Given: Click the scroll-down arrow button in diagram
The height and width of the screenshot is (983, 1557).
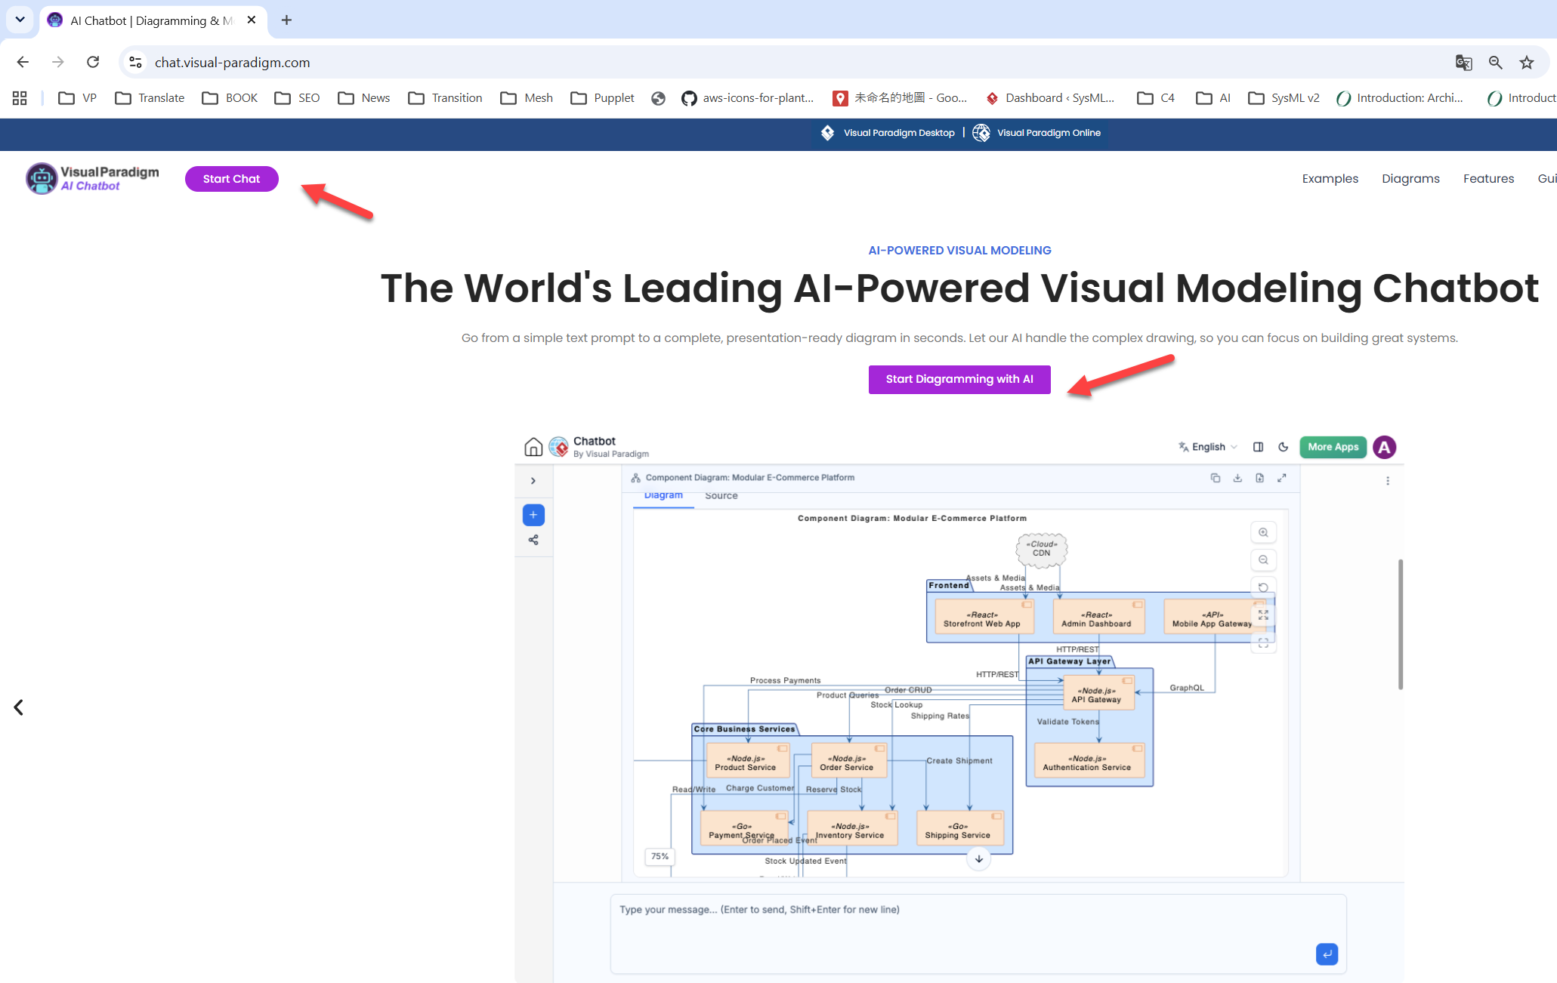Looking at the screenshot, I should 979,859.
